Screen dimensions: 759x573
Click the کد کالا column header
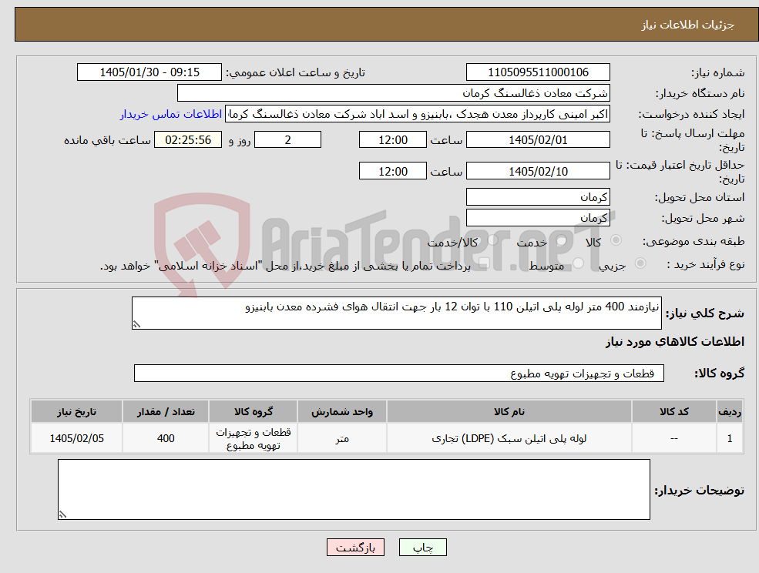pos(673,411)
